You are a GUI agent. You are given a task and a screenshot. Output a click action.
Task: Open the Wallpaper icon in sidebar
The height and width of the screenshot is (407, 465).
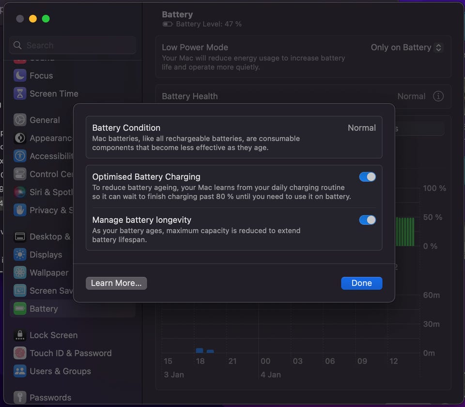coord(20,272)
